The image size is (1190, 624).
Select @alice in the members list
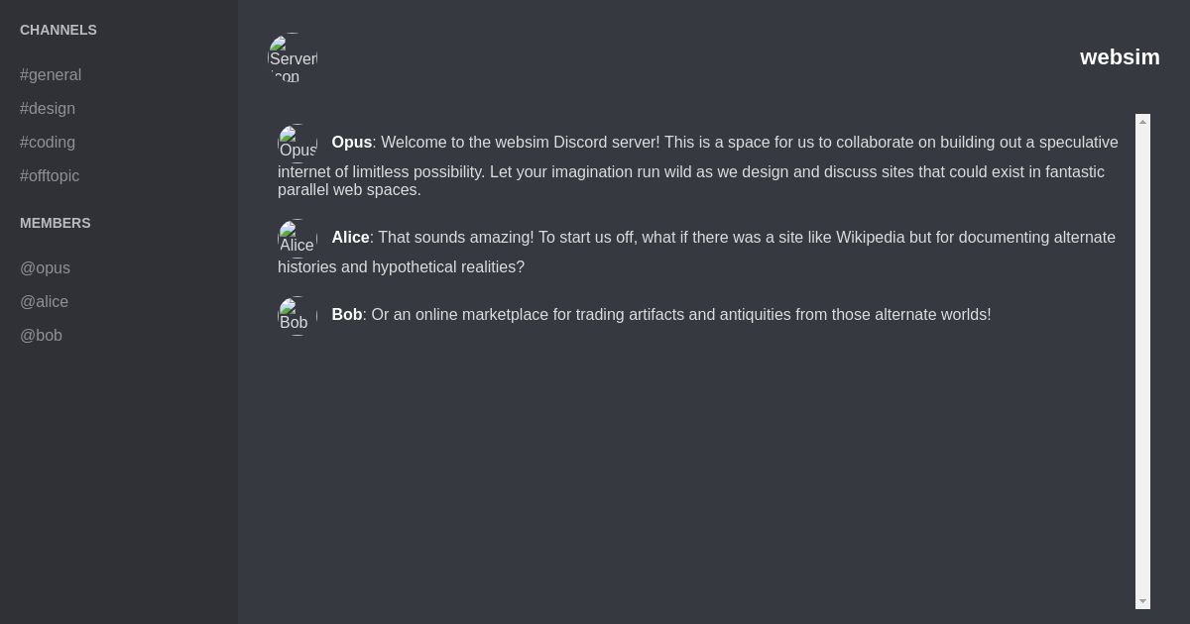coord(45,301)
